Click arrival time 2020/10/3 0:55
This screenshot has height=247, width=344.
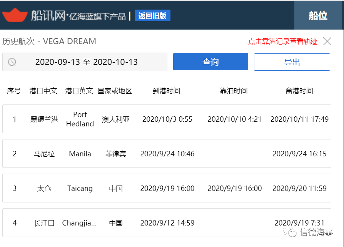[x=167, y=119]
